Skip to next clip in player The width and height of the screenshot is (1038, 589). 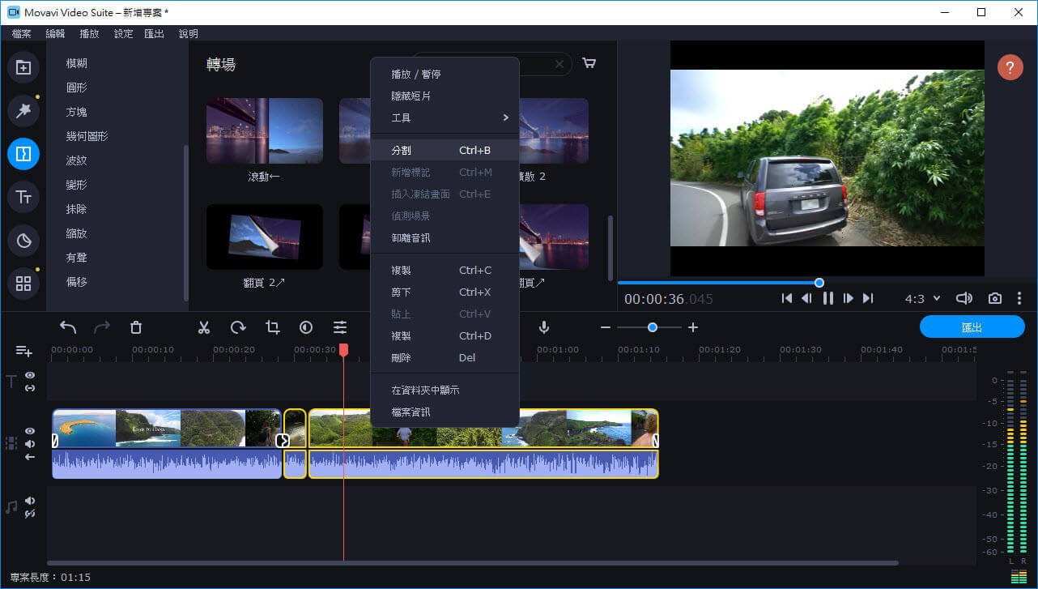(x=868, y=298)
